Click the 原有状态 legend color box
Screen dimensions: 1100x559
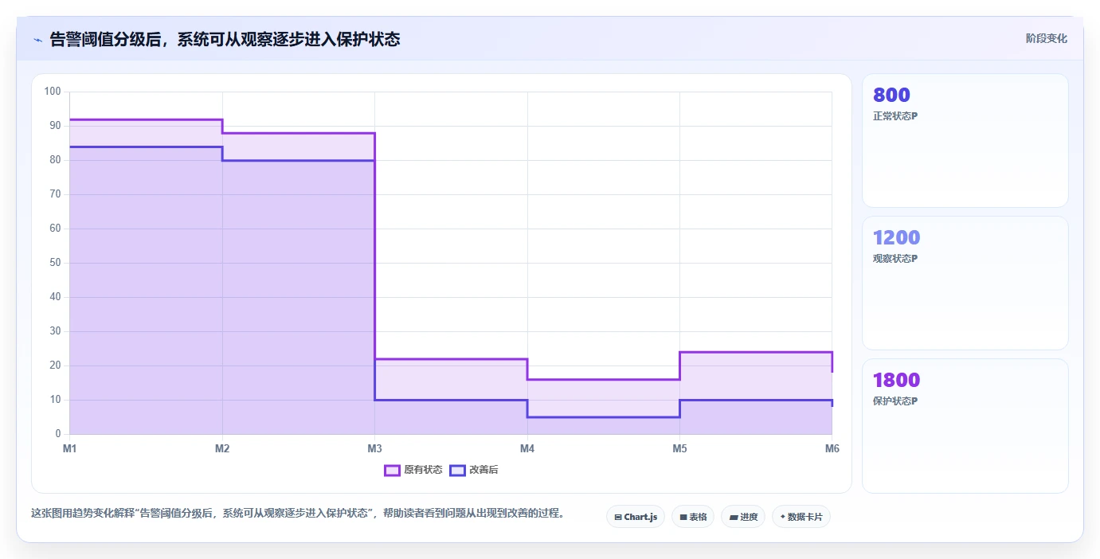click(x=392, y=470)
